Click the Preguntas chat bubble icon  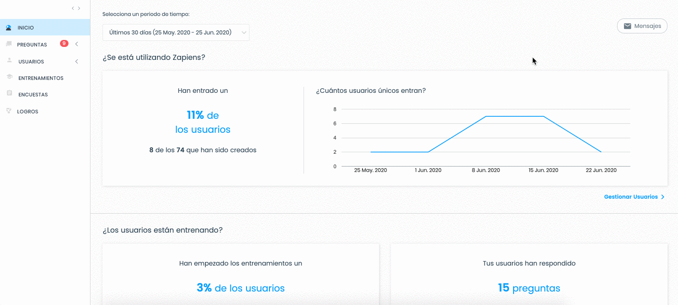point(8,44)
